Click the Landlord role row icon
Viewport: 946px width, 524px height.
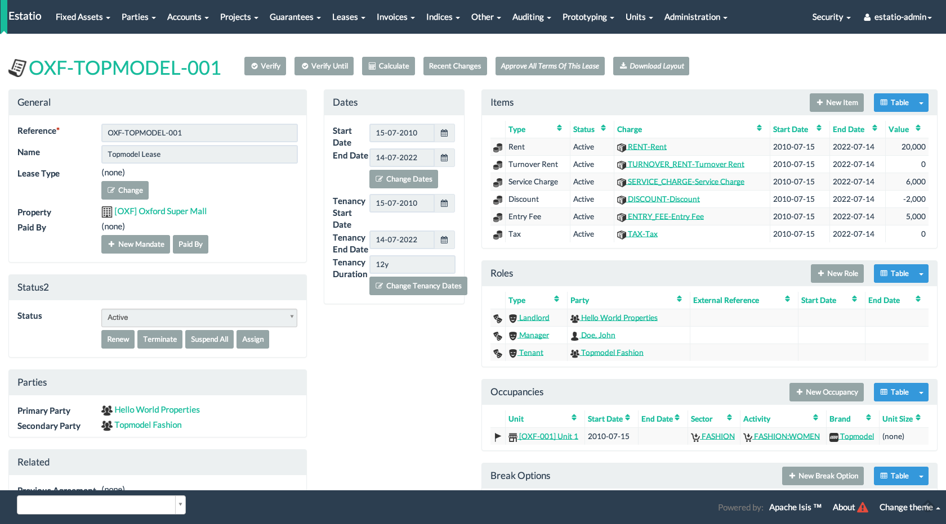tap(498, 318)
